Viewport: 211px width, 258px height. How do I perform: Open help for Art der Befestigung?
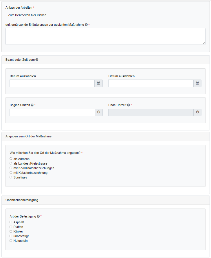click(38, 216)
